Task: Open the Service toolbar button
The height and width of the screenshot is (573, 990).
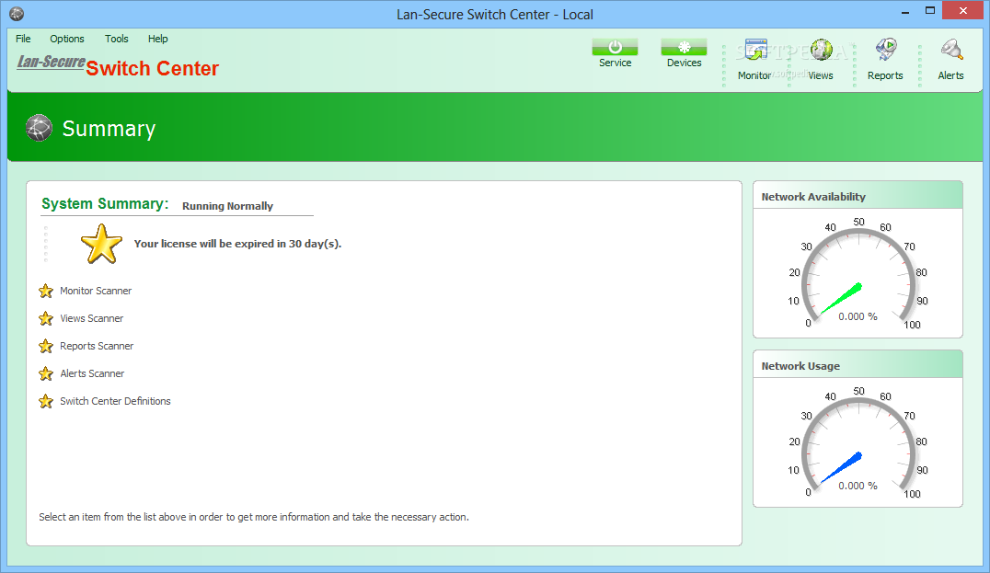Action: [615, 53]
